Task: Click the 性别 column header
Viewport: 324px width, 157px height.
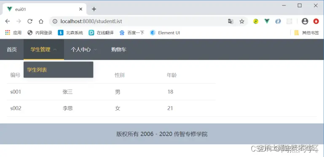Action: pyautogui.click(x=120, y=75)
